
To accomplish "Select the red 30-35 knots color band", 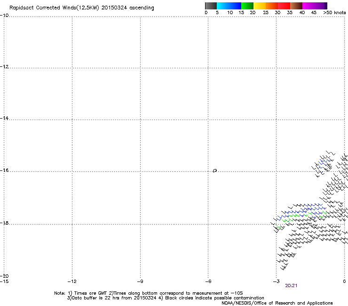I will pyautogui.click(x=284, y=6).
